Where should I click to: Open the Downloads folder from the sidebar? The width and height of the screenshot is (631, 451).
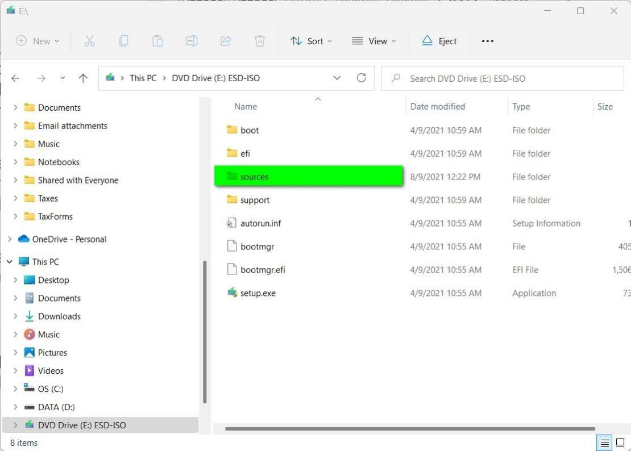[x=59, y=316]
